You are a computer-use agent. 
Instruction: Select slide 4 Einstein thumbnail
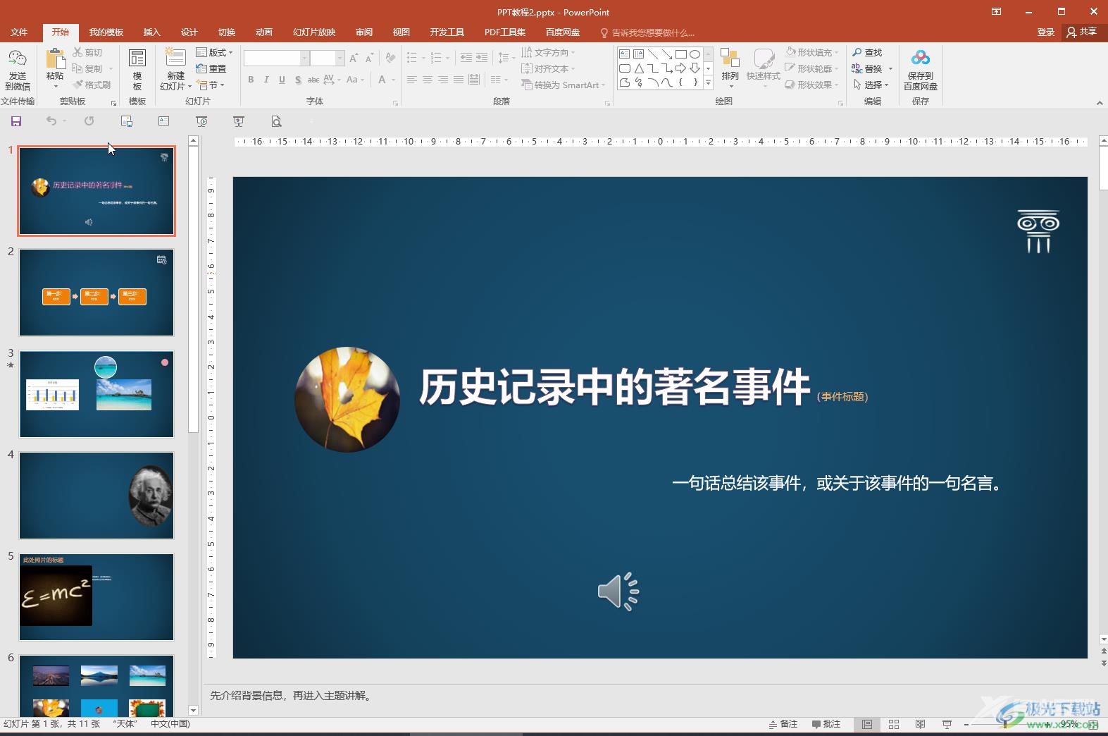[x=97, y=496]
